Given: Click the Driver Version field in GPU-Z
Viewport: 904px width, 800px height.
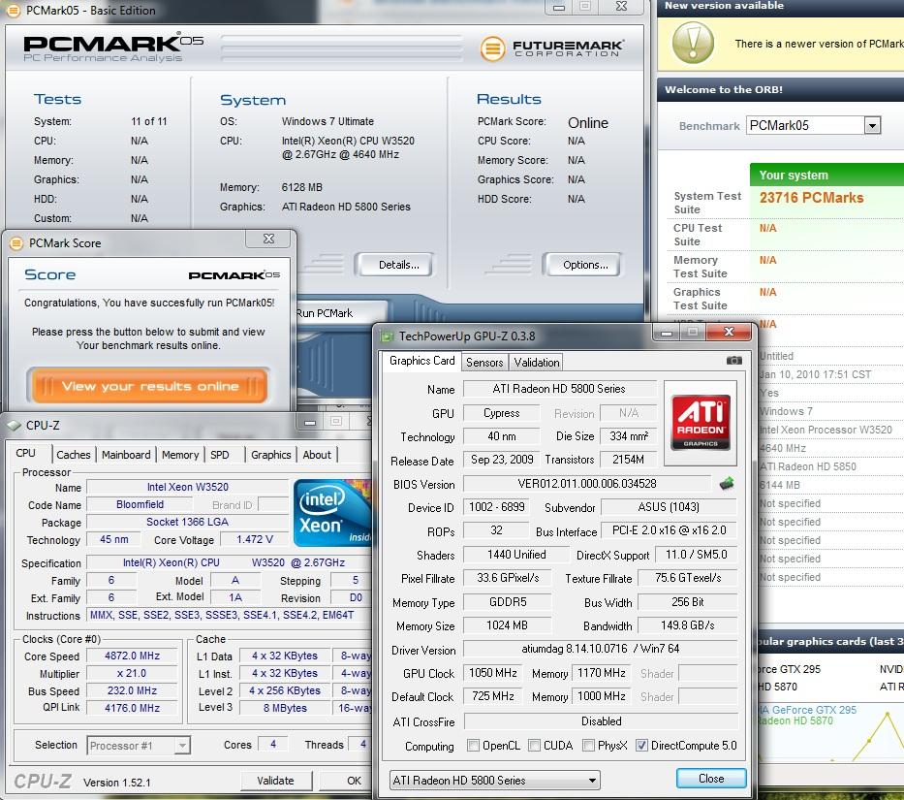Looking at the screenshot, I should click(x=600, y=649).
